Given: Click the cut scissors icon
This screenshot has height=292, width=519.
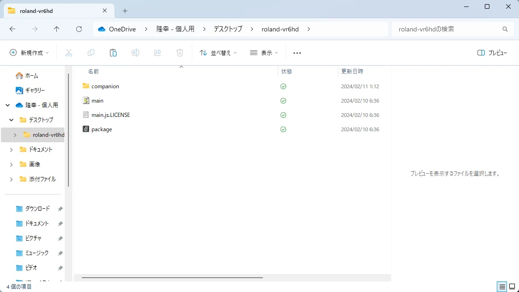Looking at the screenshot, I should [68, 53].
